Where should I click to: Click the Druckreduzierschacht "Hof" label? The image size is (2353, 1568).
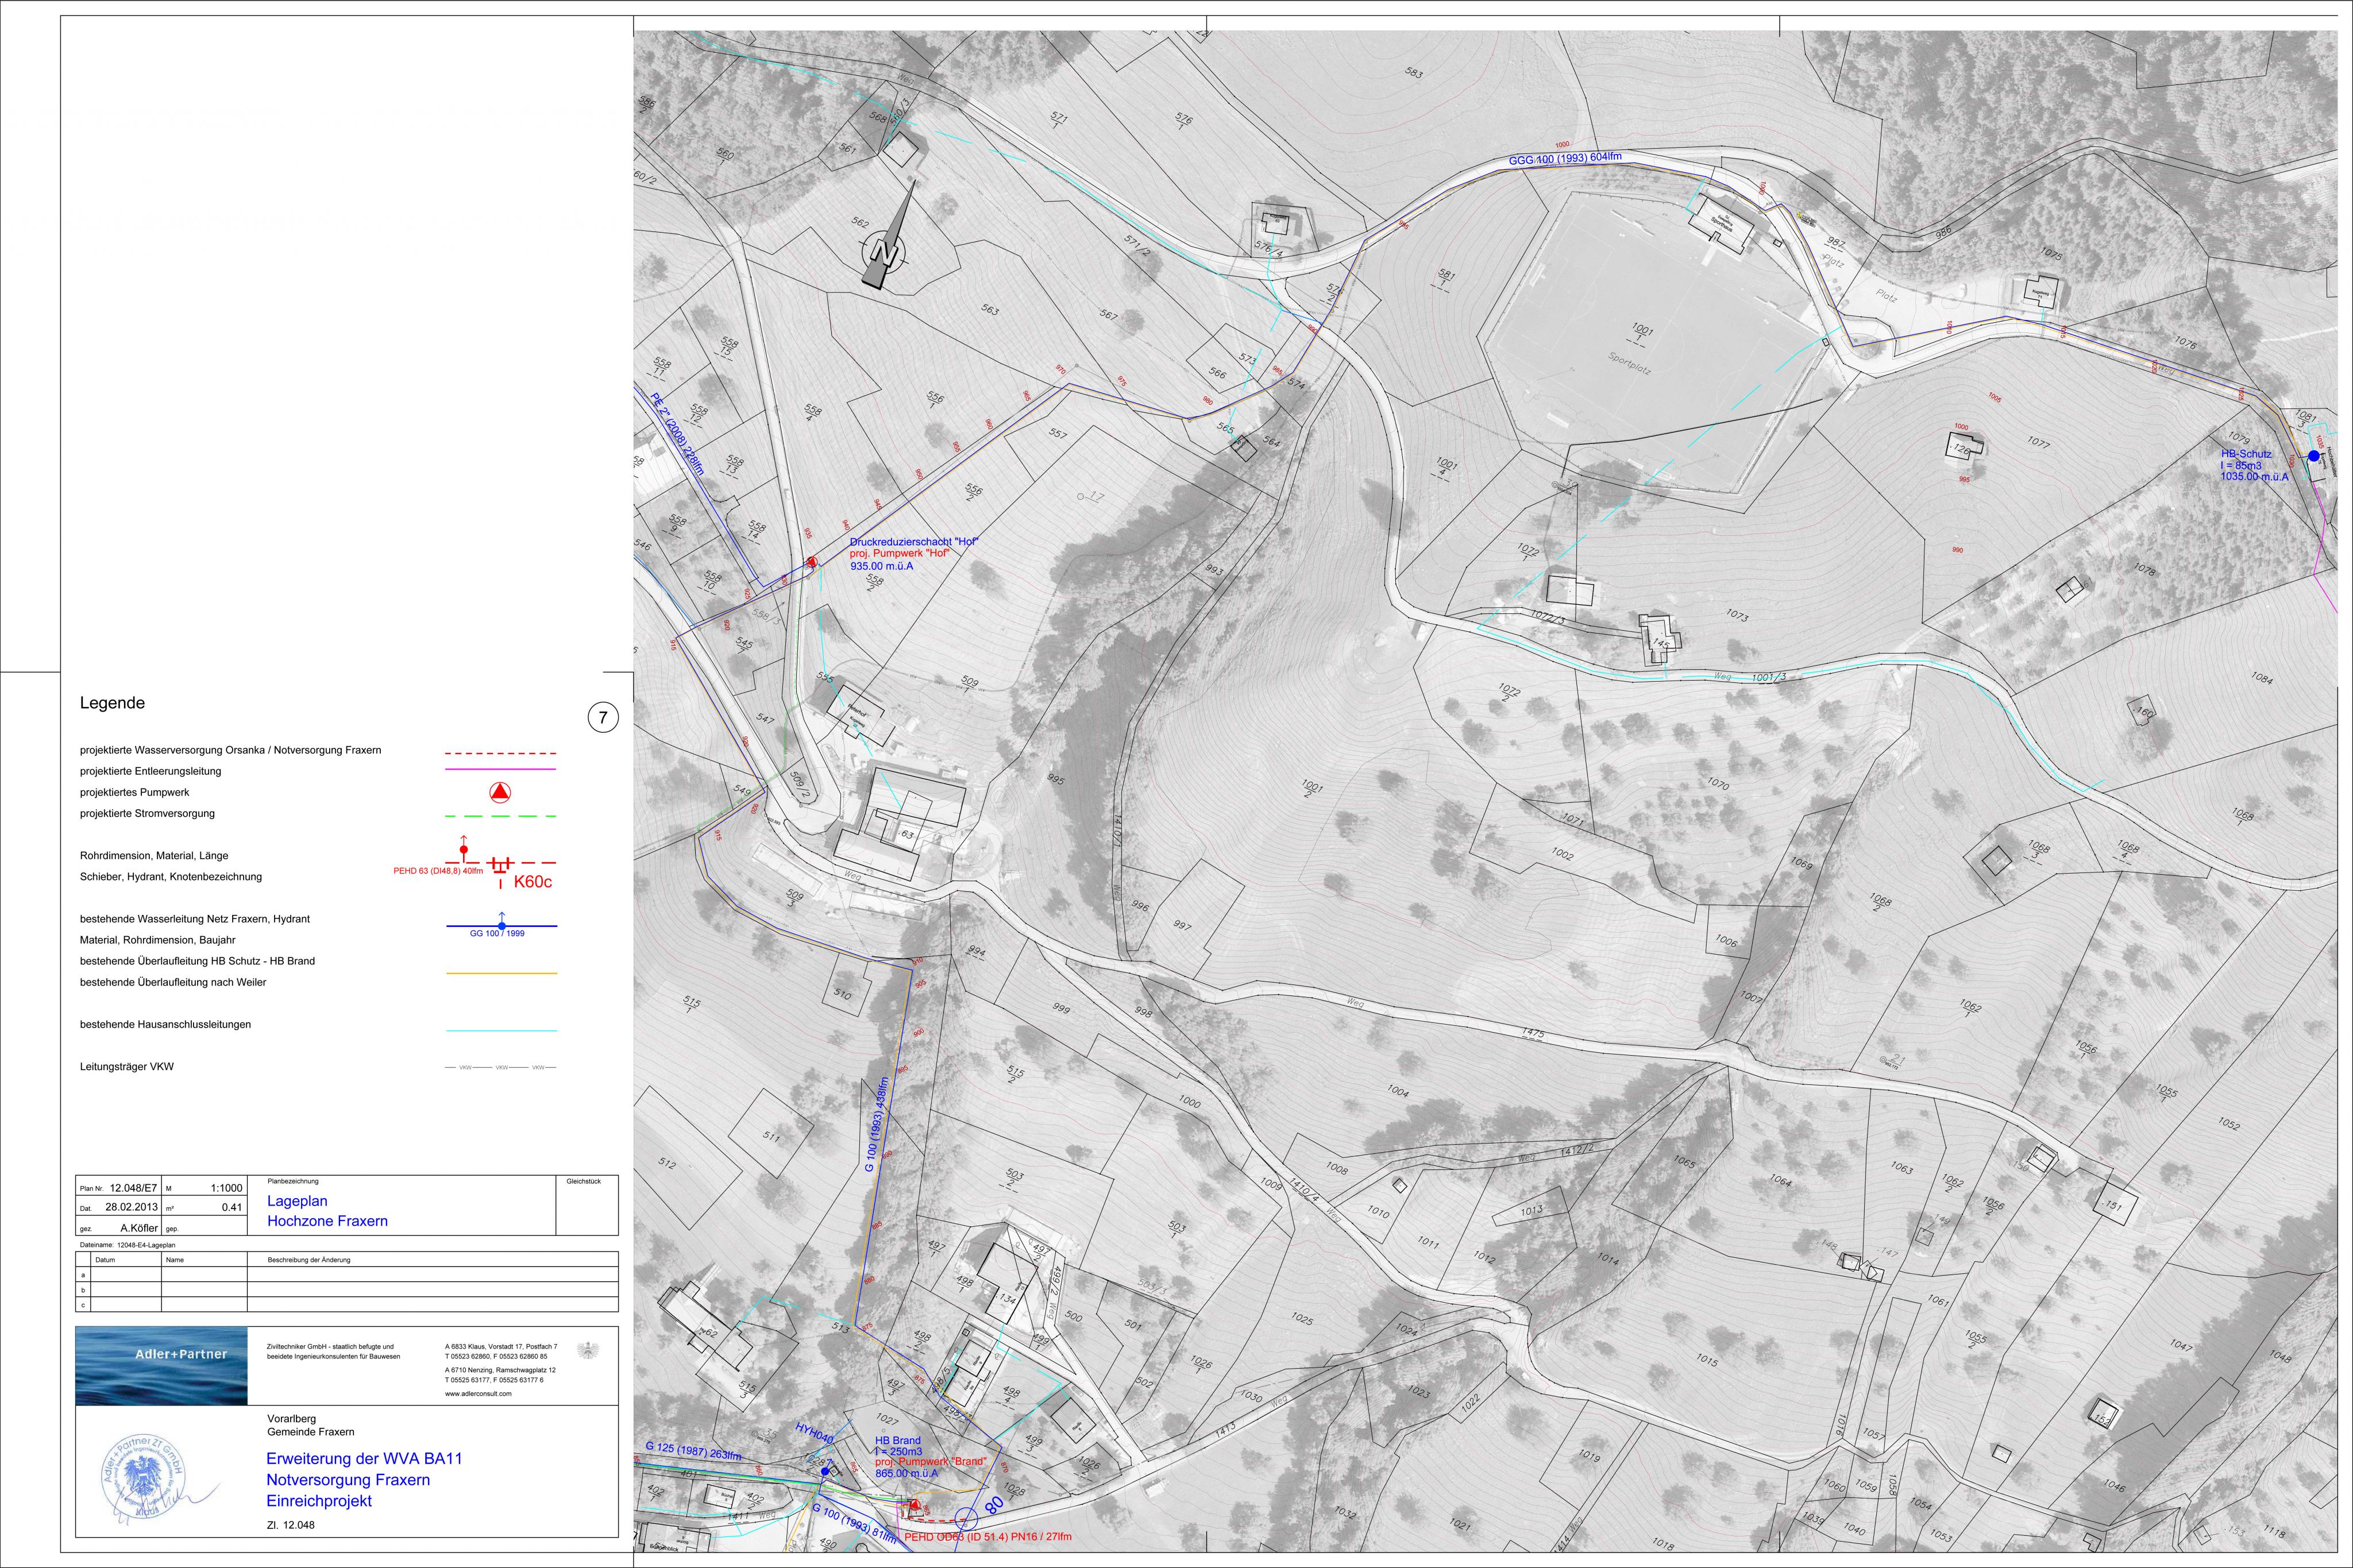[x=913, y=541]
